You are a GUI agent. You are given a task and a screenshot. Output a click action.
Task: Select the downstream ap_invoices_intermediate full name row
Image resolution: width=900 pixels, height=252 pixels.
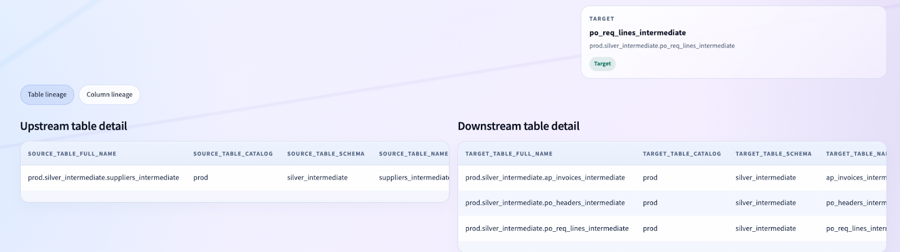(545, 178)
